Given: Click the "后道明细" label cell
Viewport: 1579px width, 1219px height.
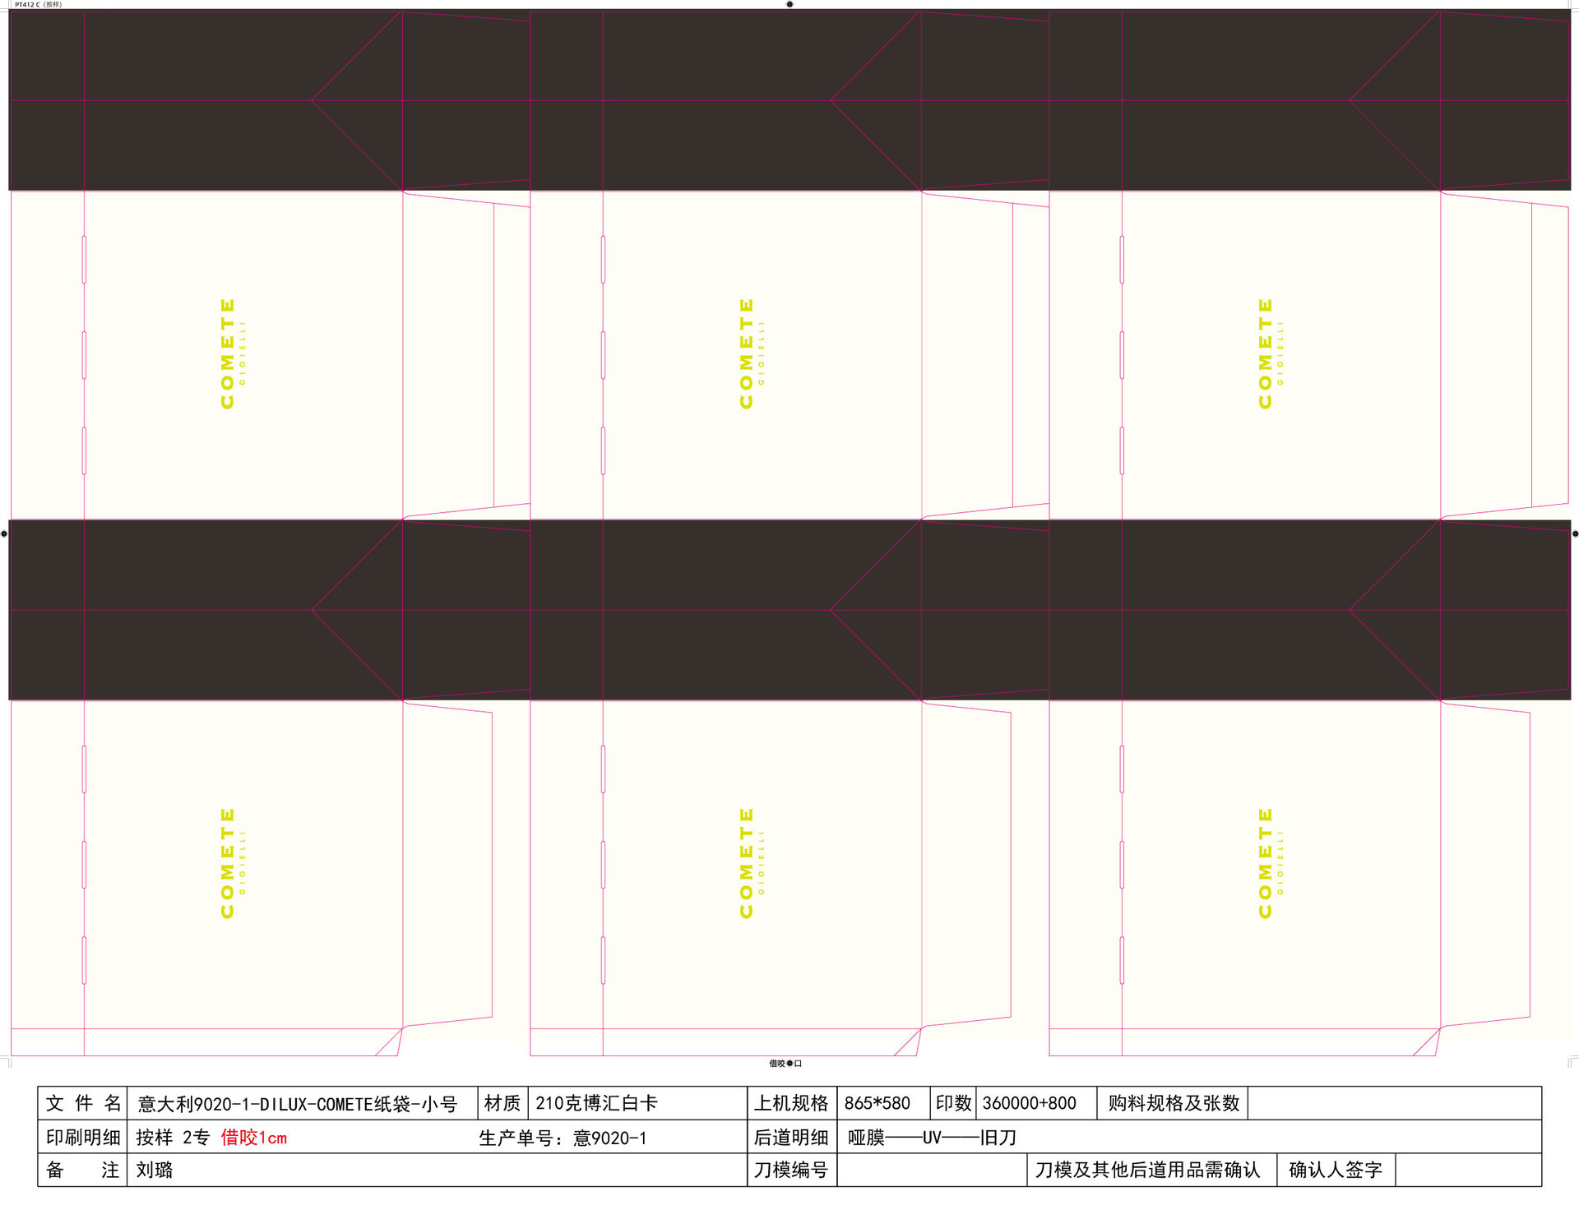Looking at the screenshot, I should [791, 1137].
